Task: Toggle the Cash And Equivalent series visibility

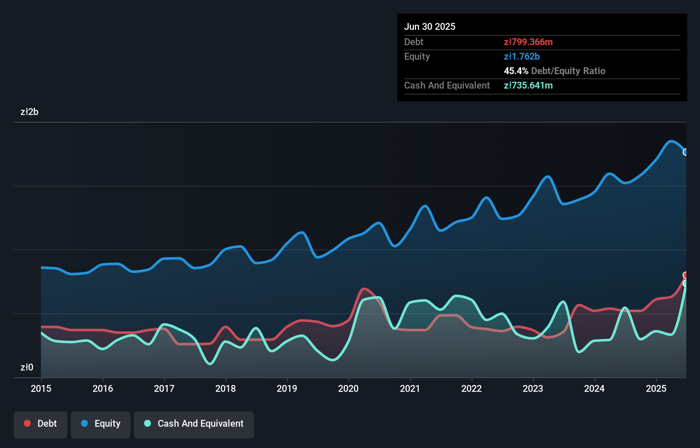Action: click(x=194, y=424)
